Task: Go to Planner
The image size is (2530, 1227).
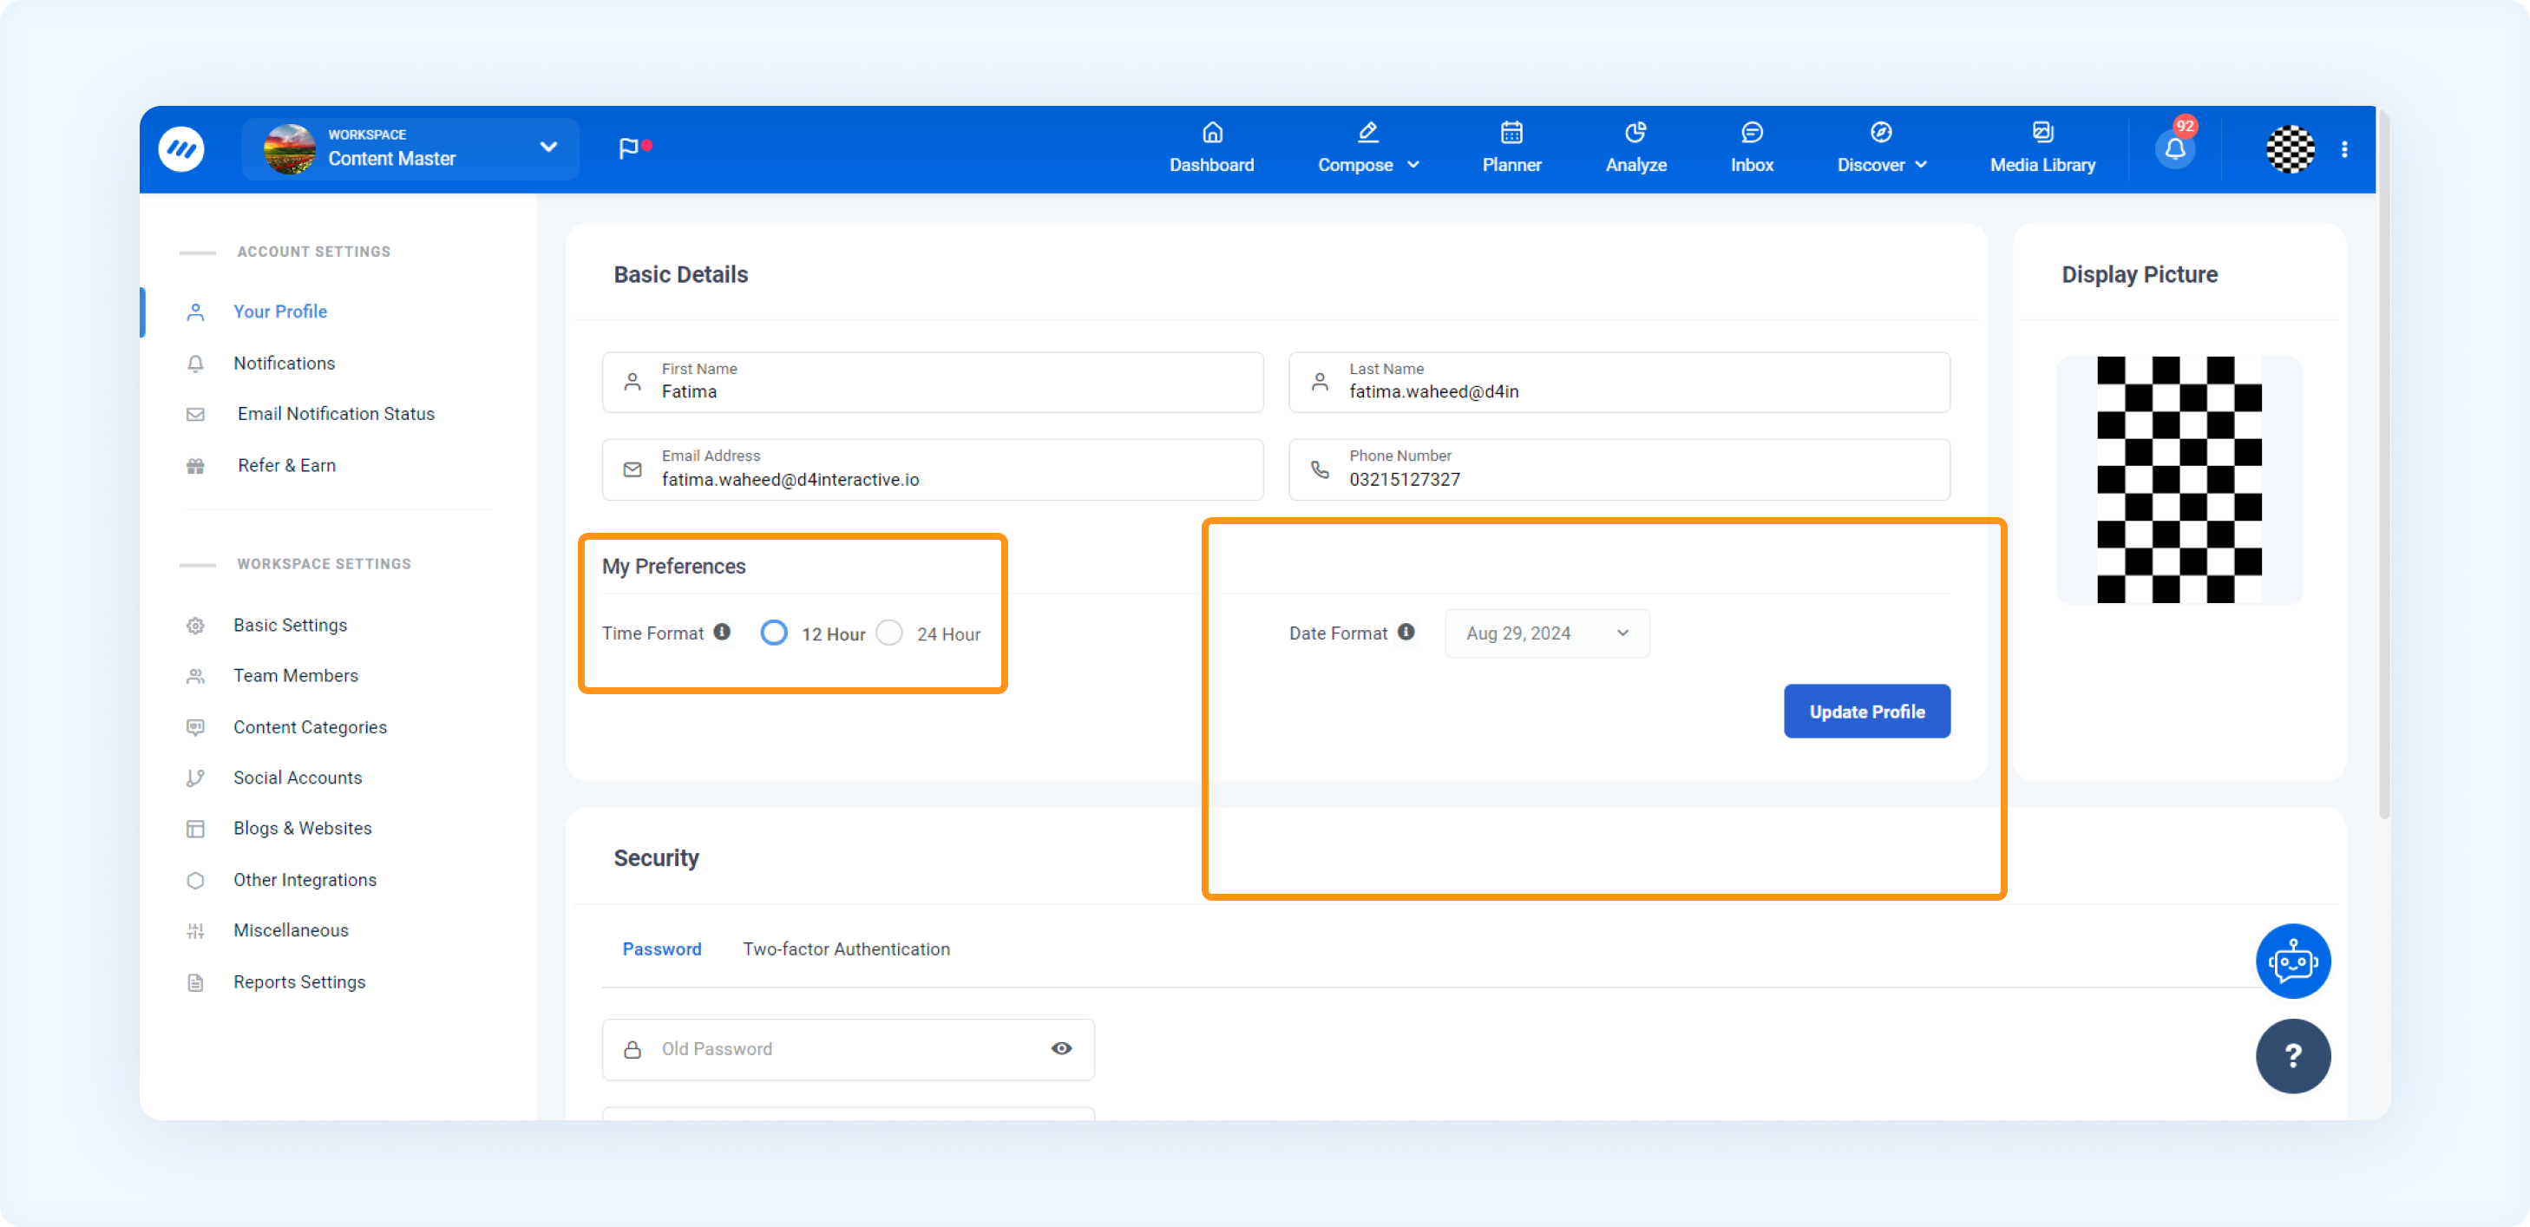Action: (1511, 148)
